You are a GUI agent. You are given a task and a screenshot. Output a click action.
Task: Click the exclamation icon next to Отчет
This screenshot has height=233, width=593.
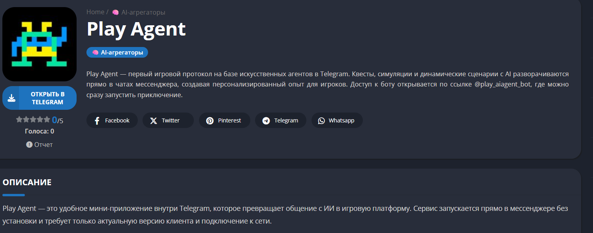tap(29, 145)
